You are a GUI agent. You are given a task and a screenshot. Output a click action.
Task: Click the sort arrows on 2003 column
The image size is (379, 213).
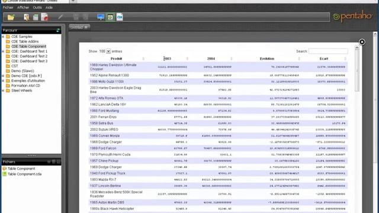pyautogui.click(x=187, y=59)
